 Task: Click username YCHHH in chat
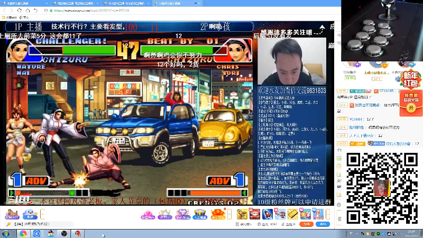[x=356, y=119]
